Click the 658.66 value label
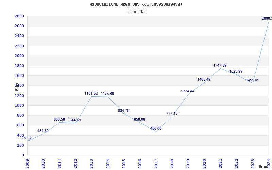272x170 pixels. pyautogui.click(x=139, y=120)
